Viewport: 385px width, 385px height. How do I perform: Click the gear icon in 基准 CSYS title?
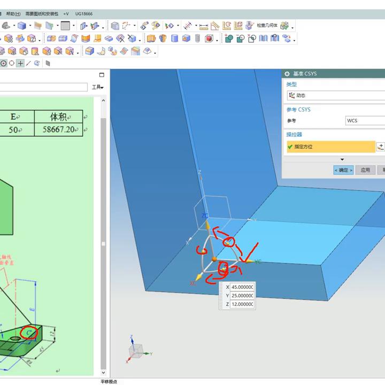click(x=287, y=74)
